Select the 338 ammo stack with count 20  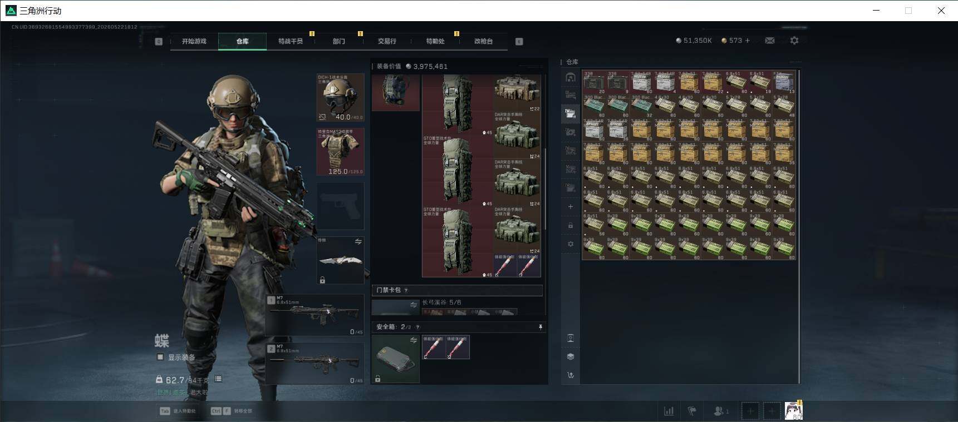click(594, 82)
